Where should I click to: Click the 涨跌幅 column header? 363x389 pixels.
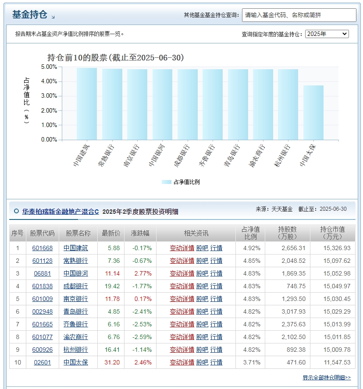click(x=140, y=233)
